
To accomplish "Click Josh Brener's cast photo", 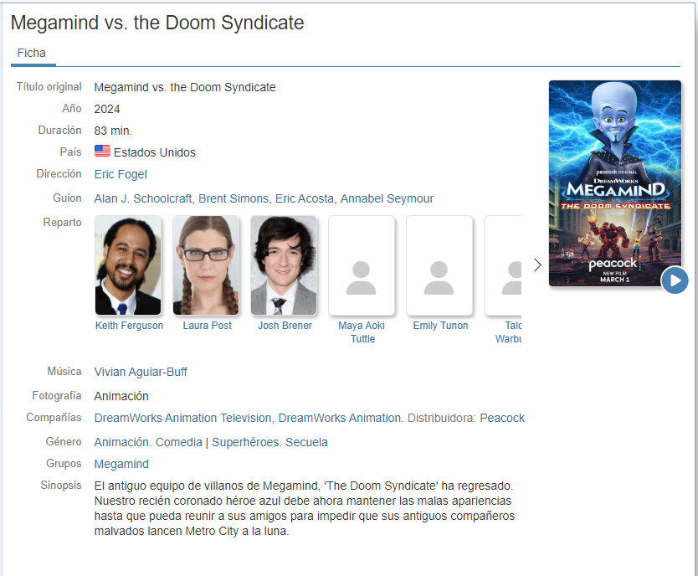I will point(284,265).
